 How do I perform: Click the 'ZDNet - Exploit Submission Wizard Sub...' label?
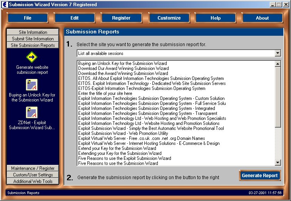(x=32, y=125)
